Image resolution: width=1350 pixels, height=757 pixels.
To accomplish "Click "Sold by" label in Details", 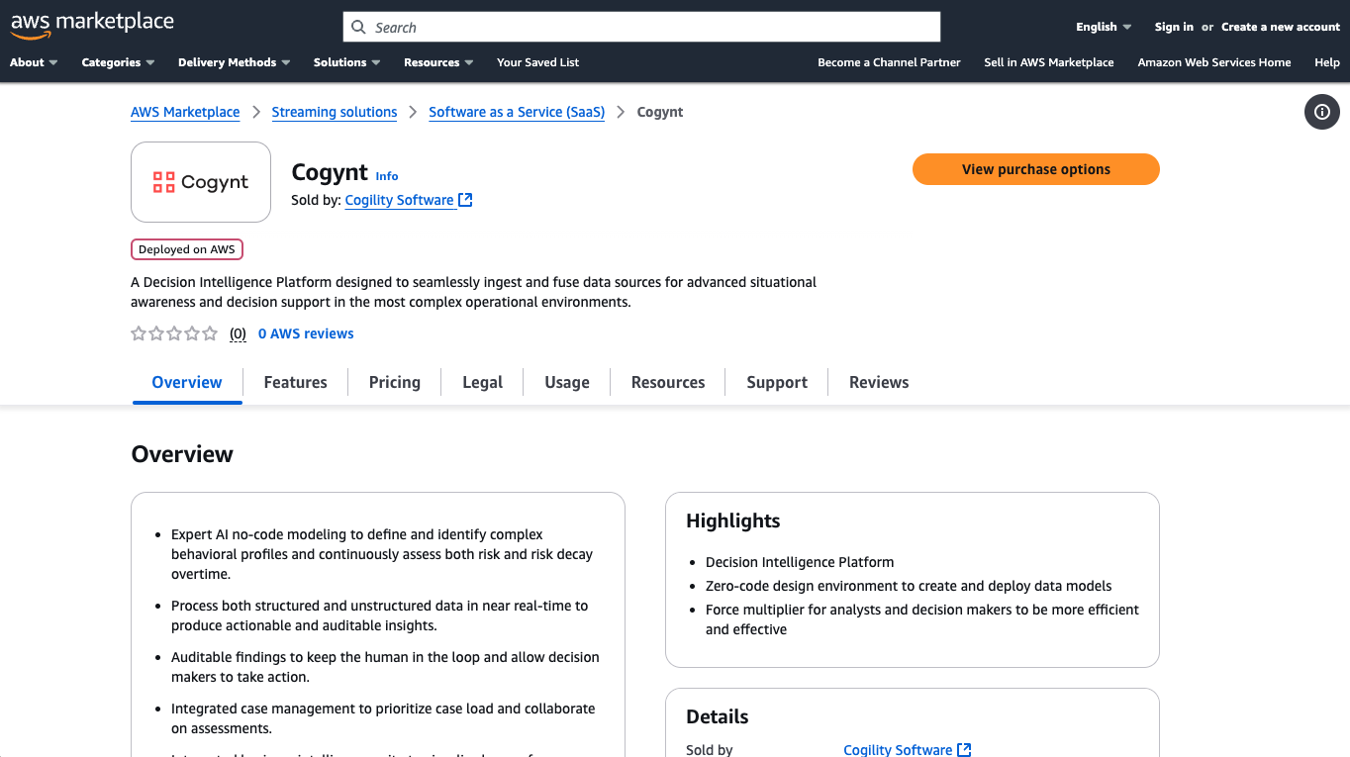I will [x=710, y=750].
